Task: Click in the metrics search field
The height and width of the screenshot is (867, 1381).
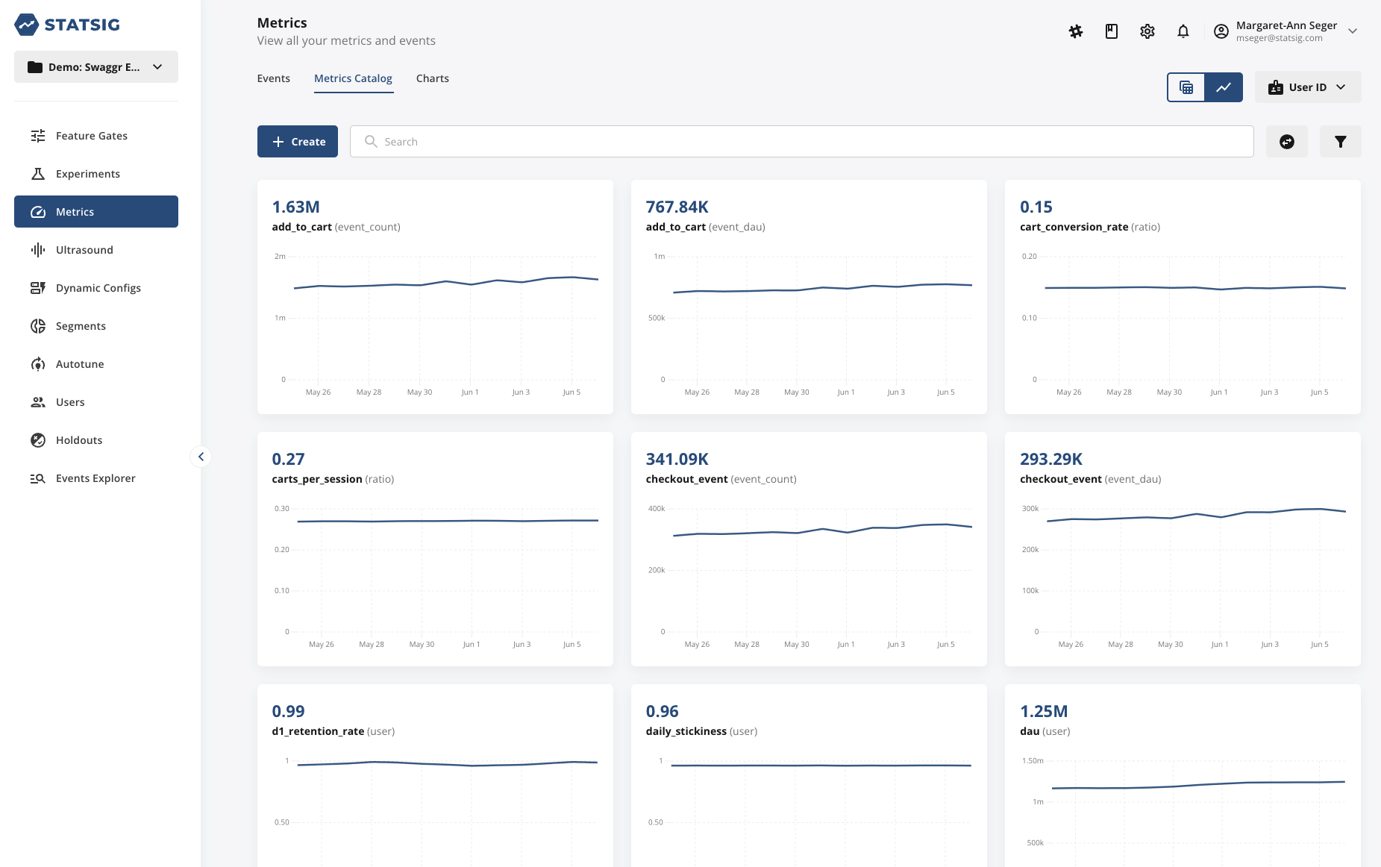Action: coord(746,141)
